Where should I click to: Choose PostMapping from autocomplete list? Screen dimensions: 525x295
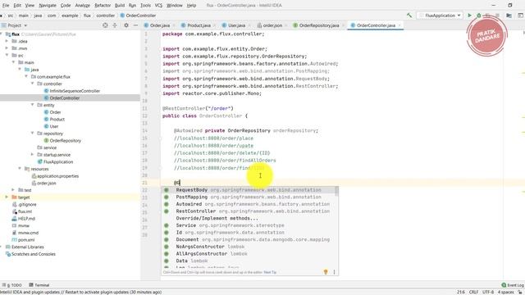249,197
